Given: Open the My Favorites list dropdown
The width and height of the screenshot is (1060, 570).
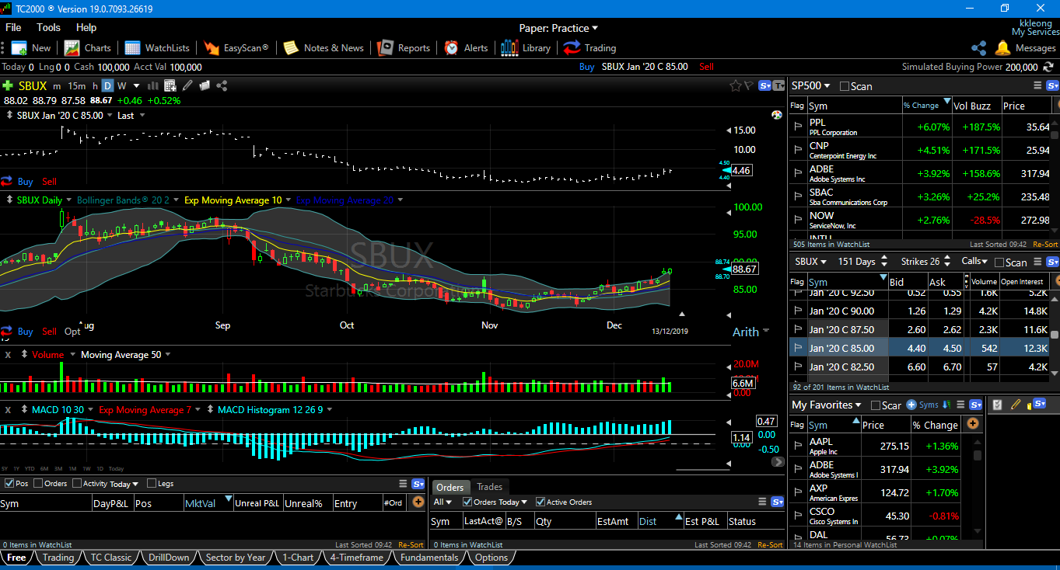Looking at the screenshot, I should 827,405.
